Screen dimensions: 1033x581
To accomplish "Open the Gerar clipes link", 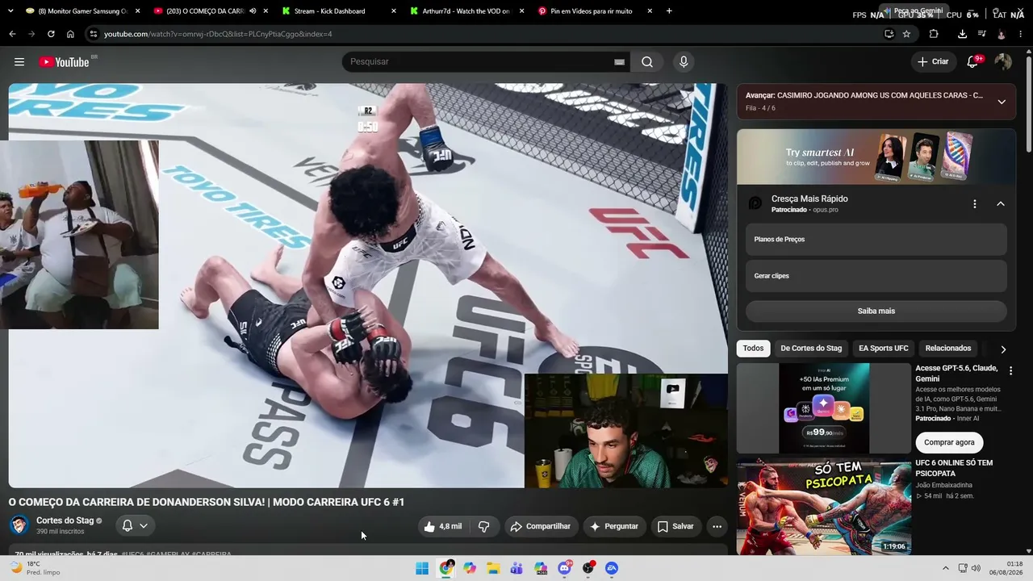I will tap(876, 276).
